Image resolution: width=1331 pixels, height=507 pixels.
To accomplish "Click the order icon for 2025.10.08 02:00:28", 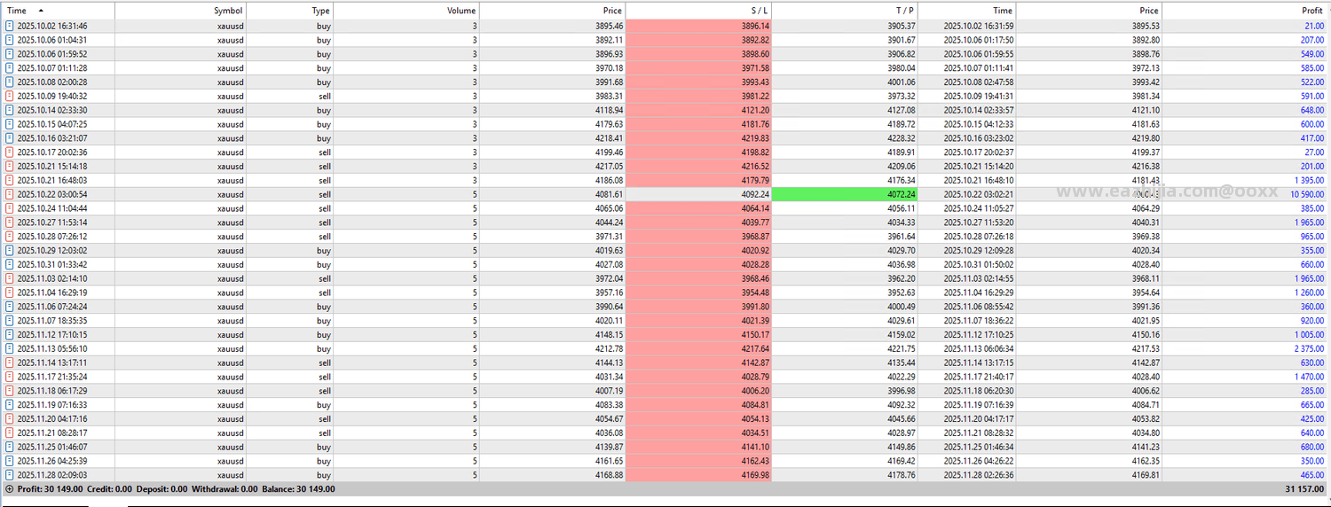I will point(10,82).
